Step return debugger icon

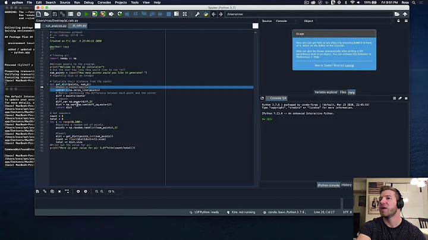click(152, 14)
